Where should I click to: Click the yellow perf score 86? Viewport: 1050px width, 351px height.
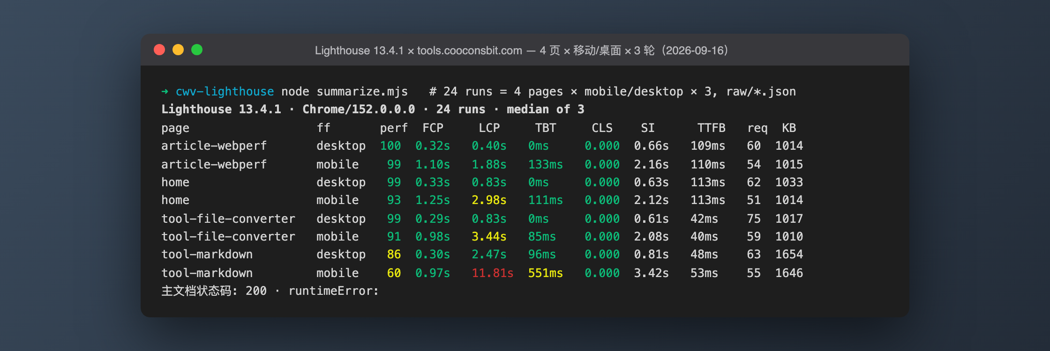point(394,254)
